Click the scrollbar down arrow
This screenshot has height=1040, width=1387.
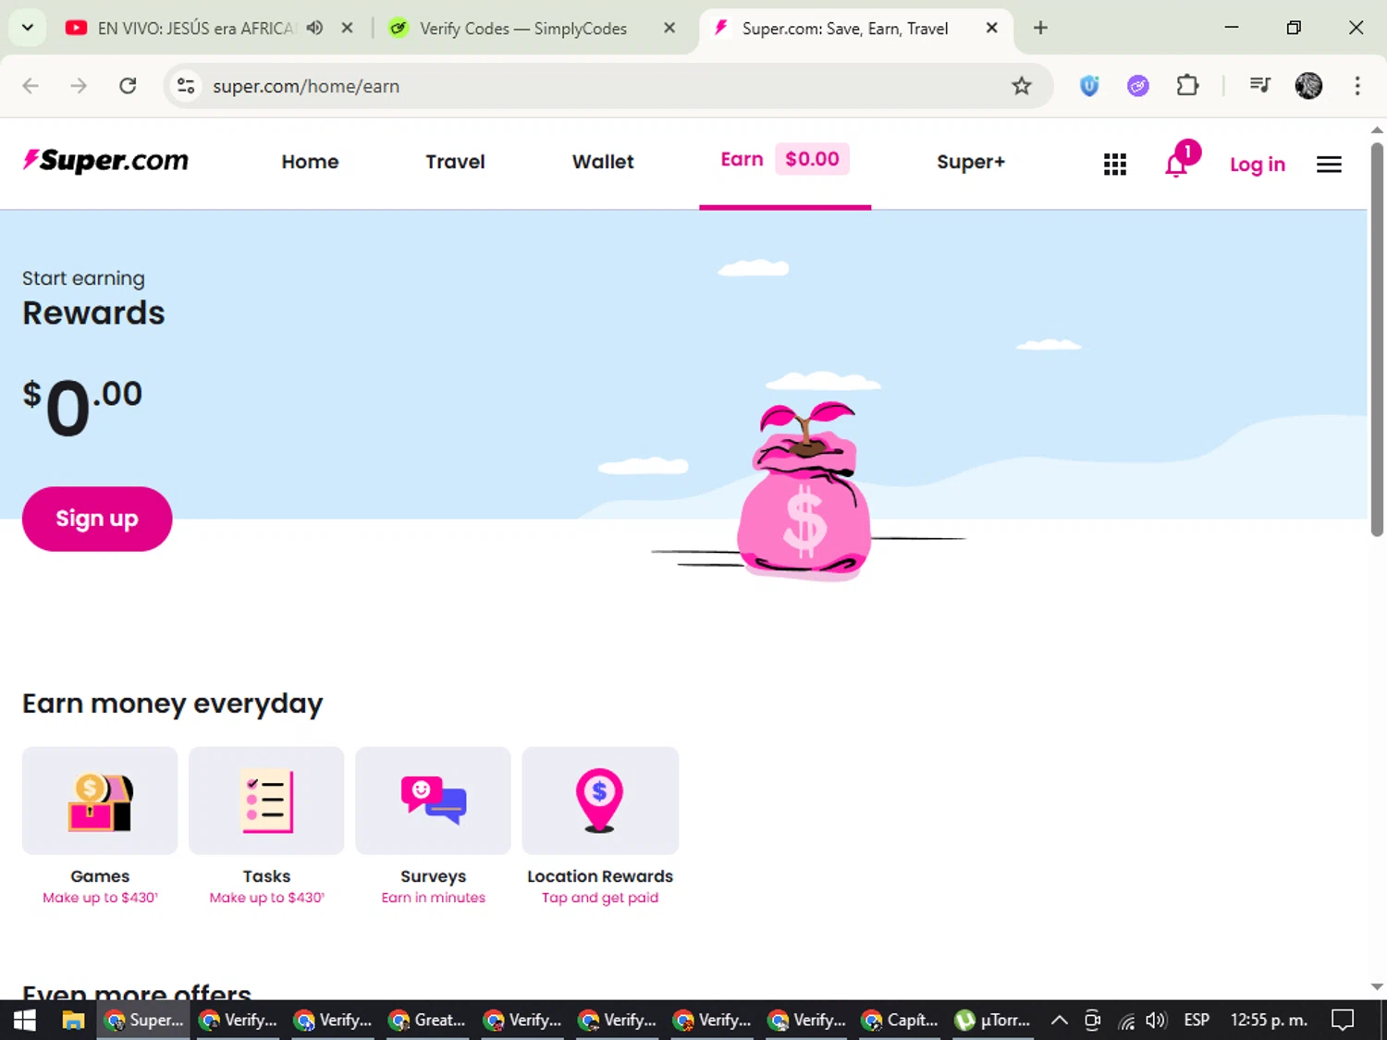pos(1377,986)
